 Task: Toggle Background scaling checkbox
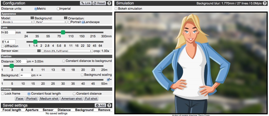(x=82, y=75)
